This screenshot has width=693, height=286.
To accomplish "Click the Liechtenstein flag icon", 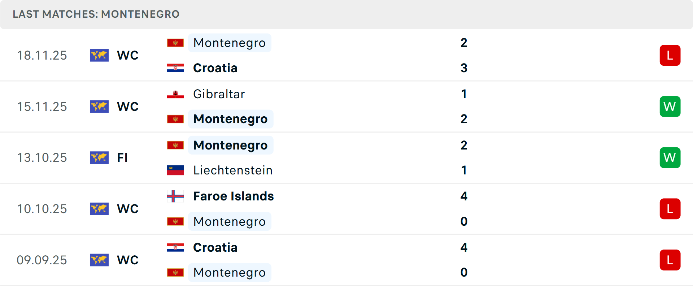I will click(x=175, y=170).
